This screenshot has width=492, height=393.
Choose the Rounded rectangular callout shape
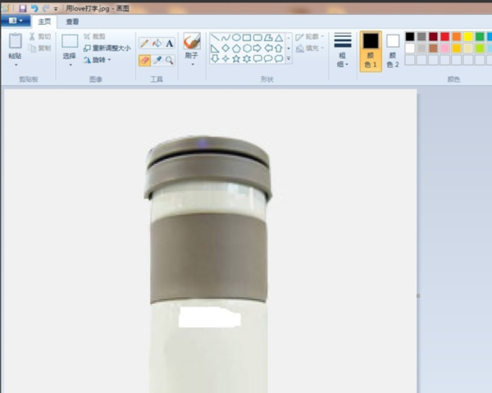[257, 59]
